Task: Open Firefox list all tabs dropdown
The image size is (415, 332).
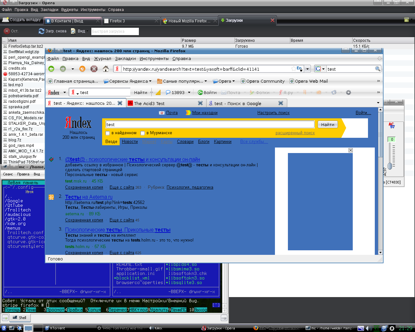Action: click(378, 103)
